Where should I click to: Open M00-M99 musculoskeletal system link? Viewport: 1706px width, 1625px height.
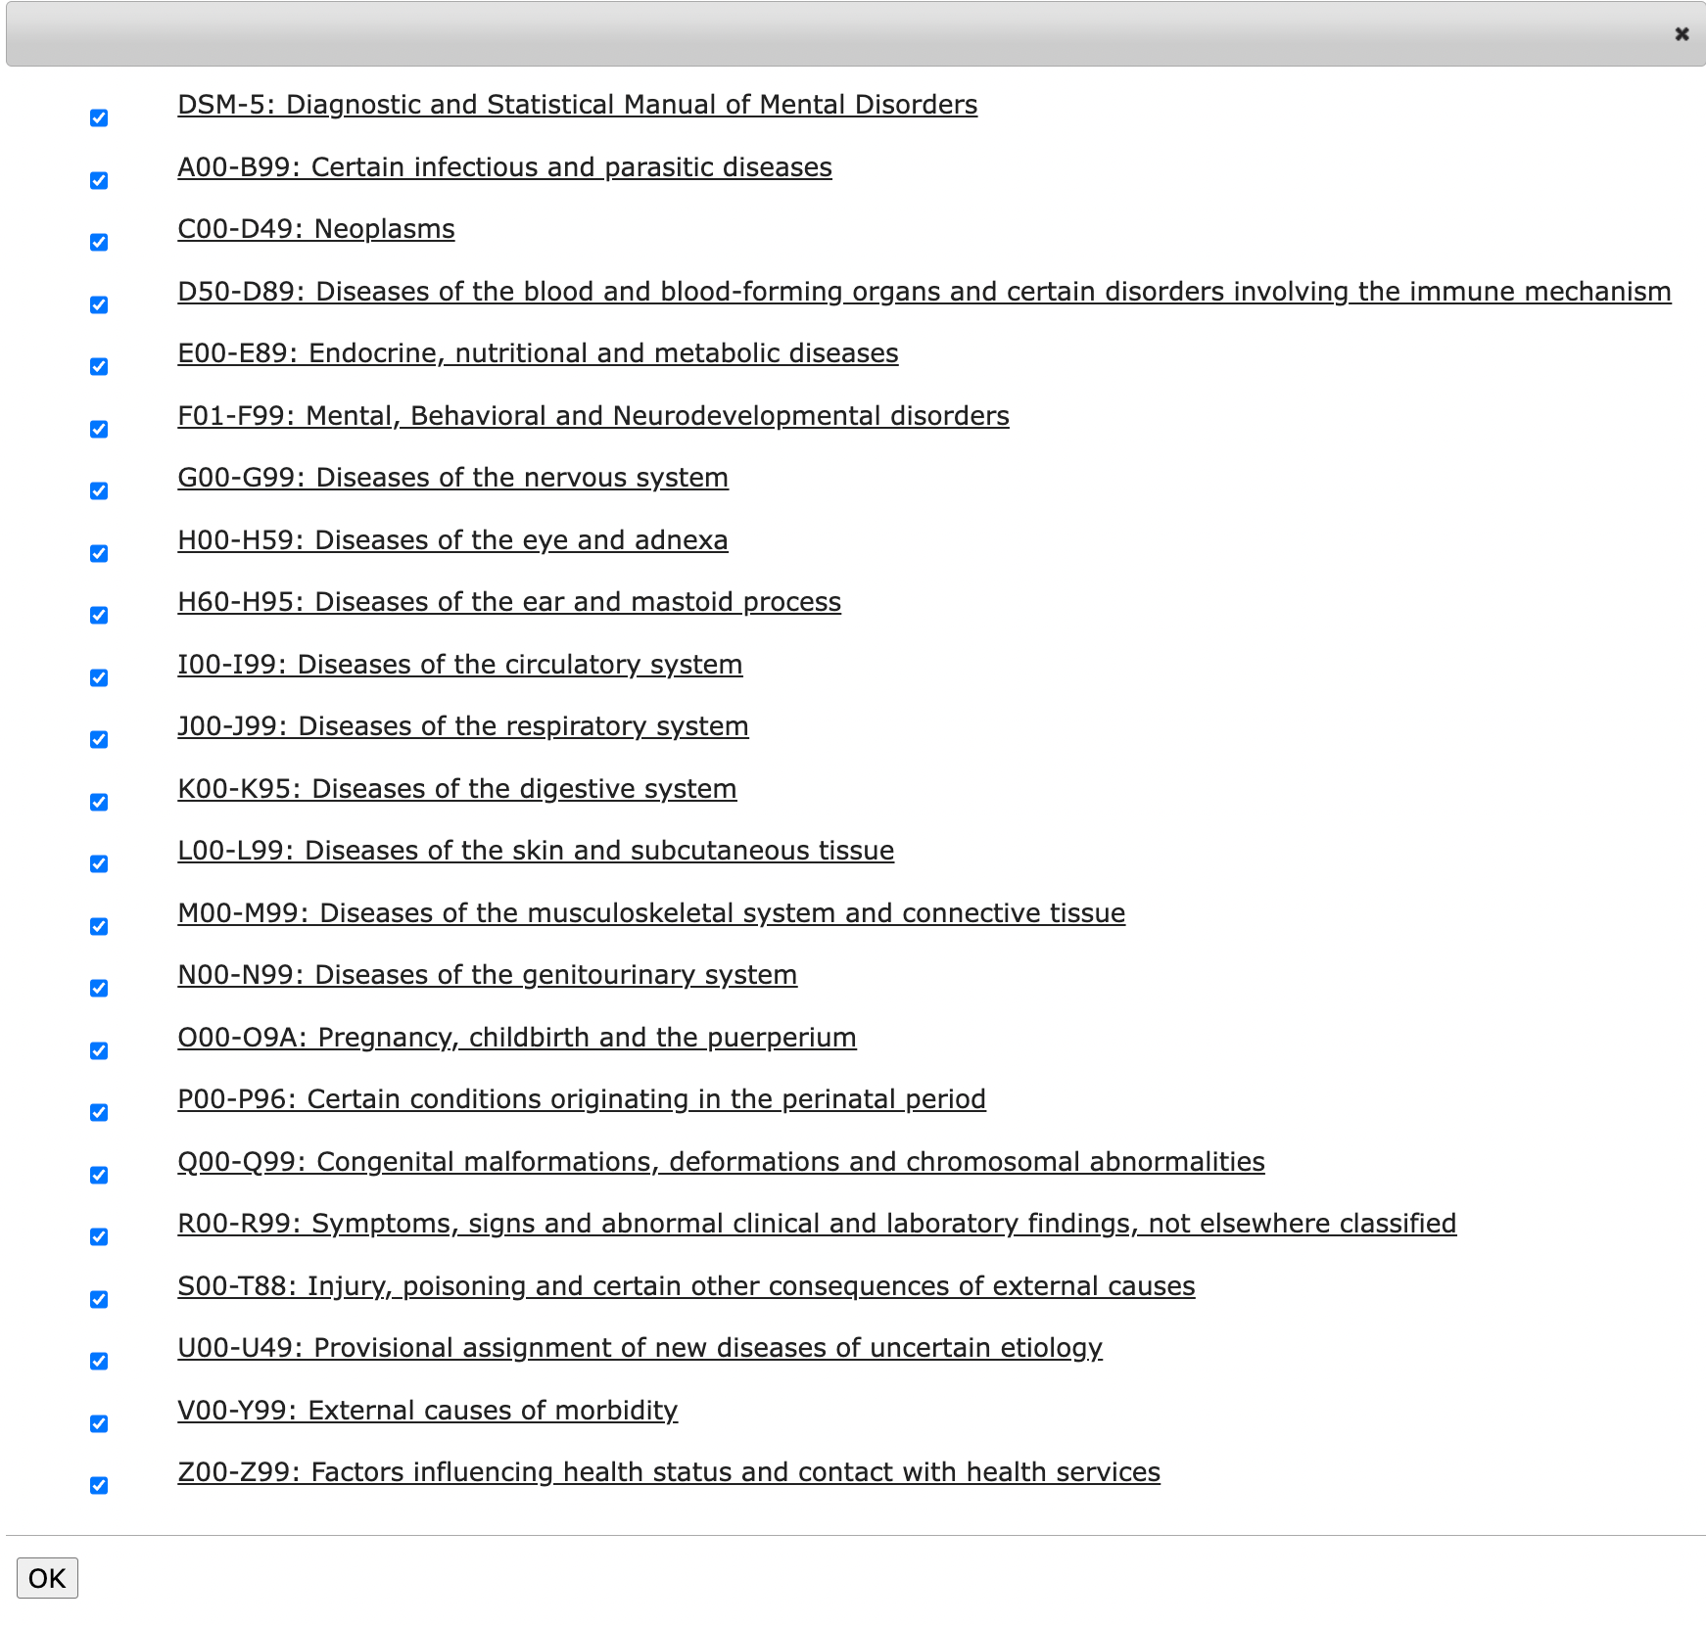click(x=651, y=913)
